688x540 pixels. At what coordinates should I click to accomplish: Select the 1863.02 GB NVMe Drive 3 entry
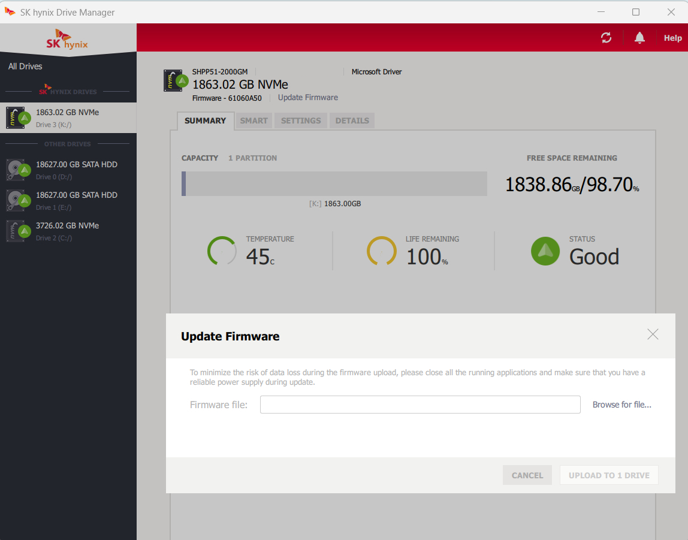coord(68,117)
